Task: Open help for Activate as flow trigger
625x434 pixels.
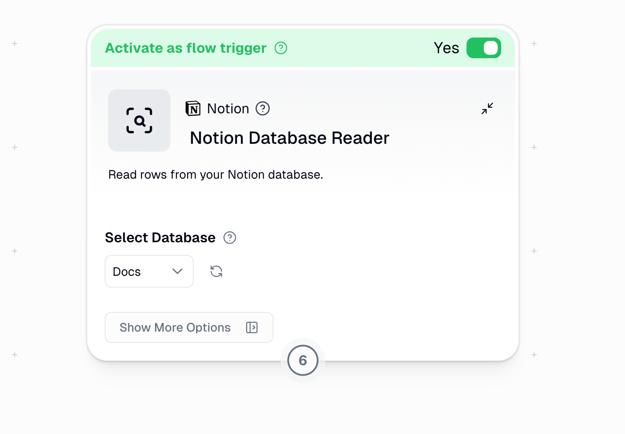Action: coord(281,48)
